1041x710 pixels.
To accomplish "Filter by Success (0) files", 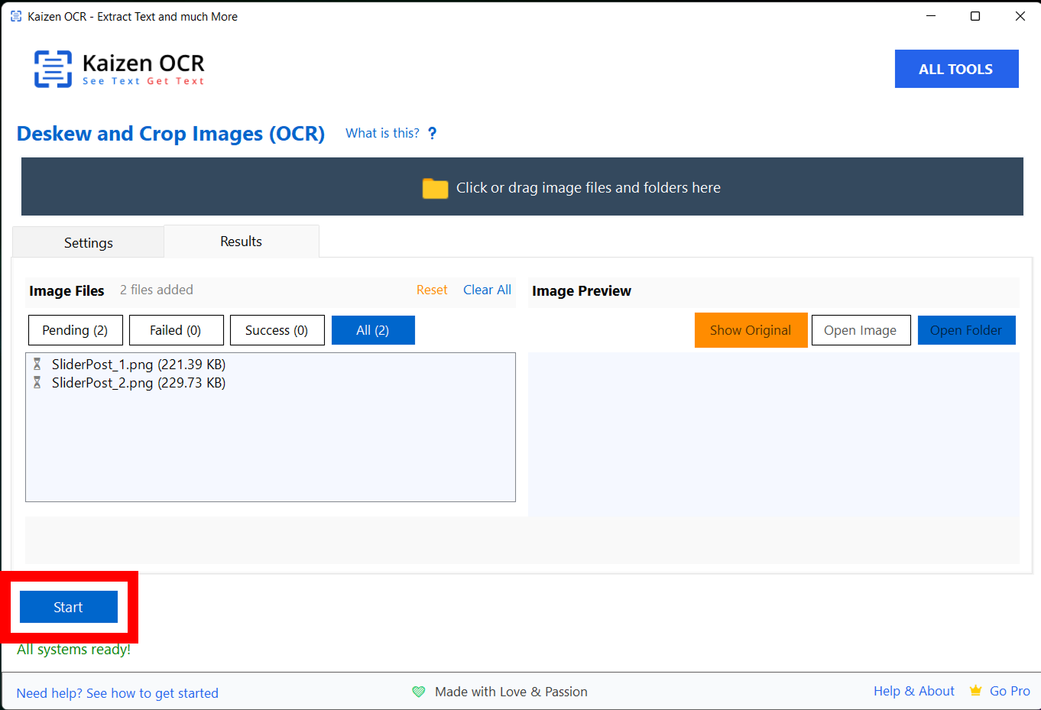I will 277,330.
